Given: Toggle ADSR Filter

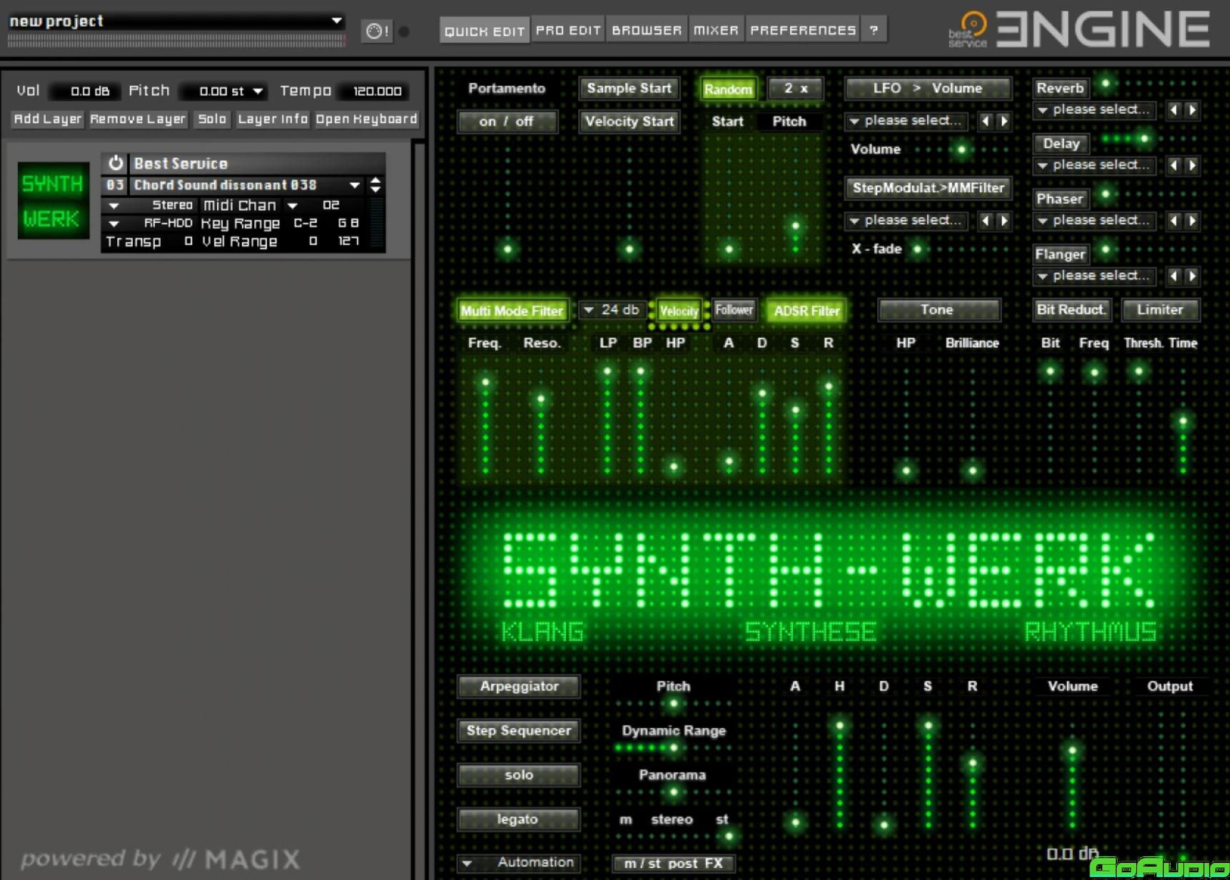Looking at the screenshot, I should [806, 311].
